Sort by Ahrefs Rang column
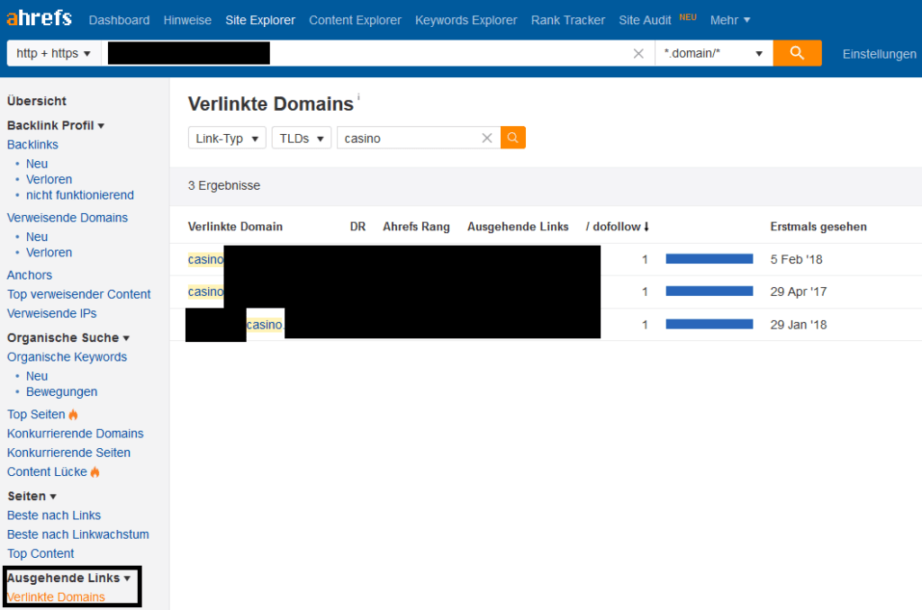 (416, 227)
